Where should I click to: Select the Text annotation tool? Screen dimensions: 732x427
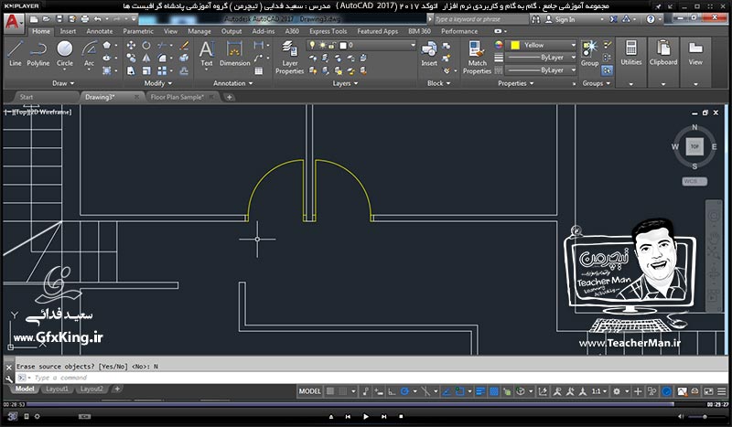[207, 54]
